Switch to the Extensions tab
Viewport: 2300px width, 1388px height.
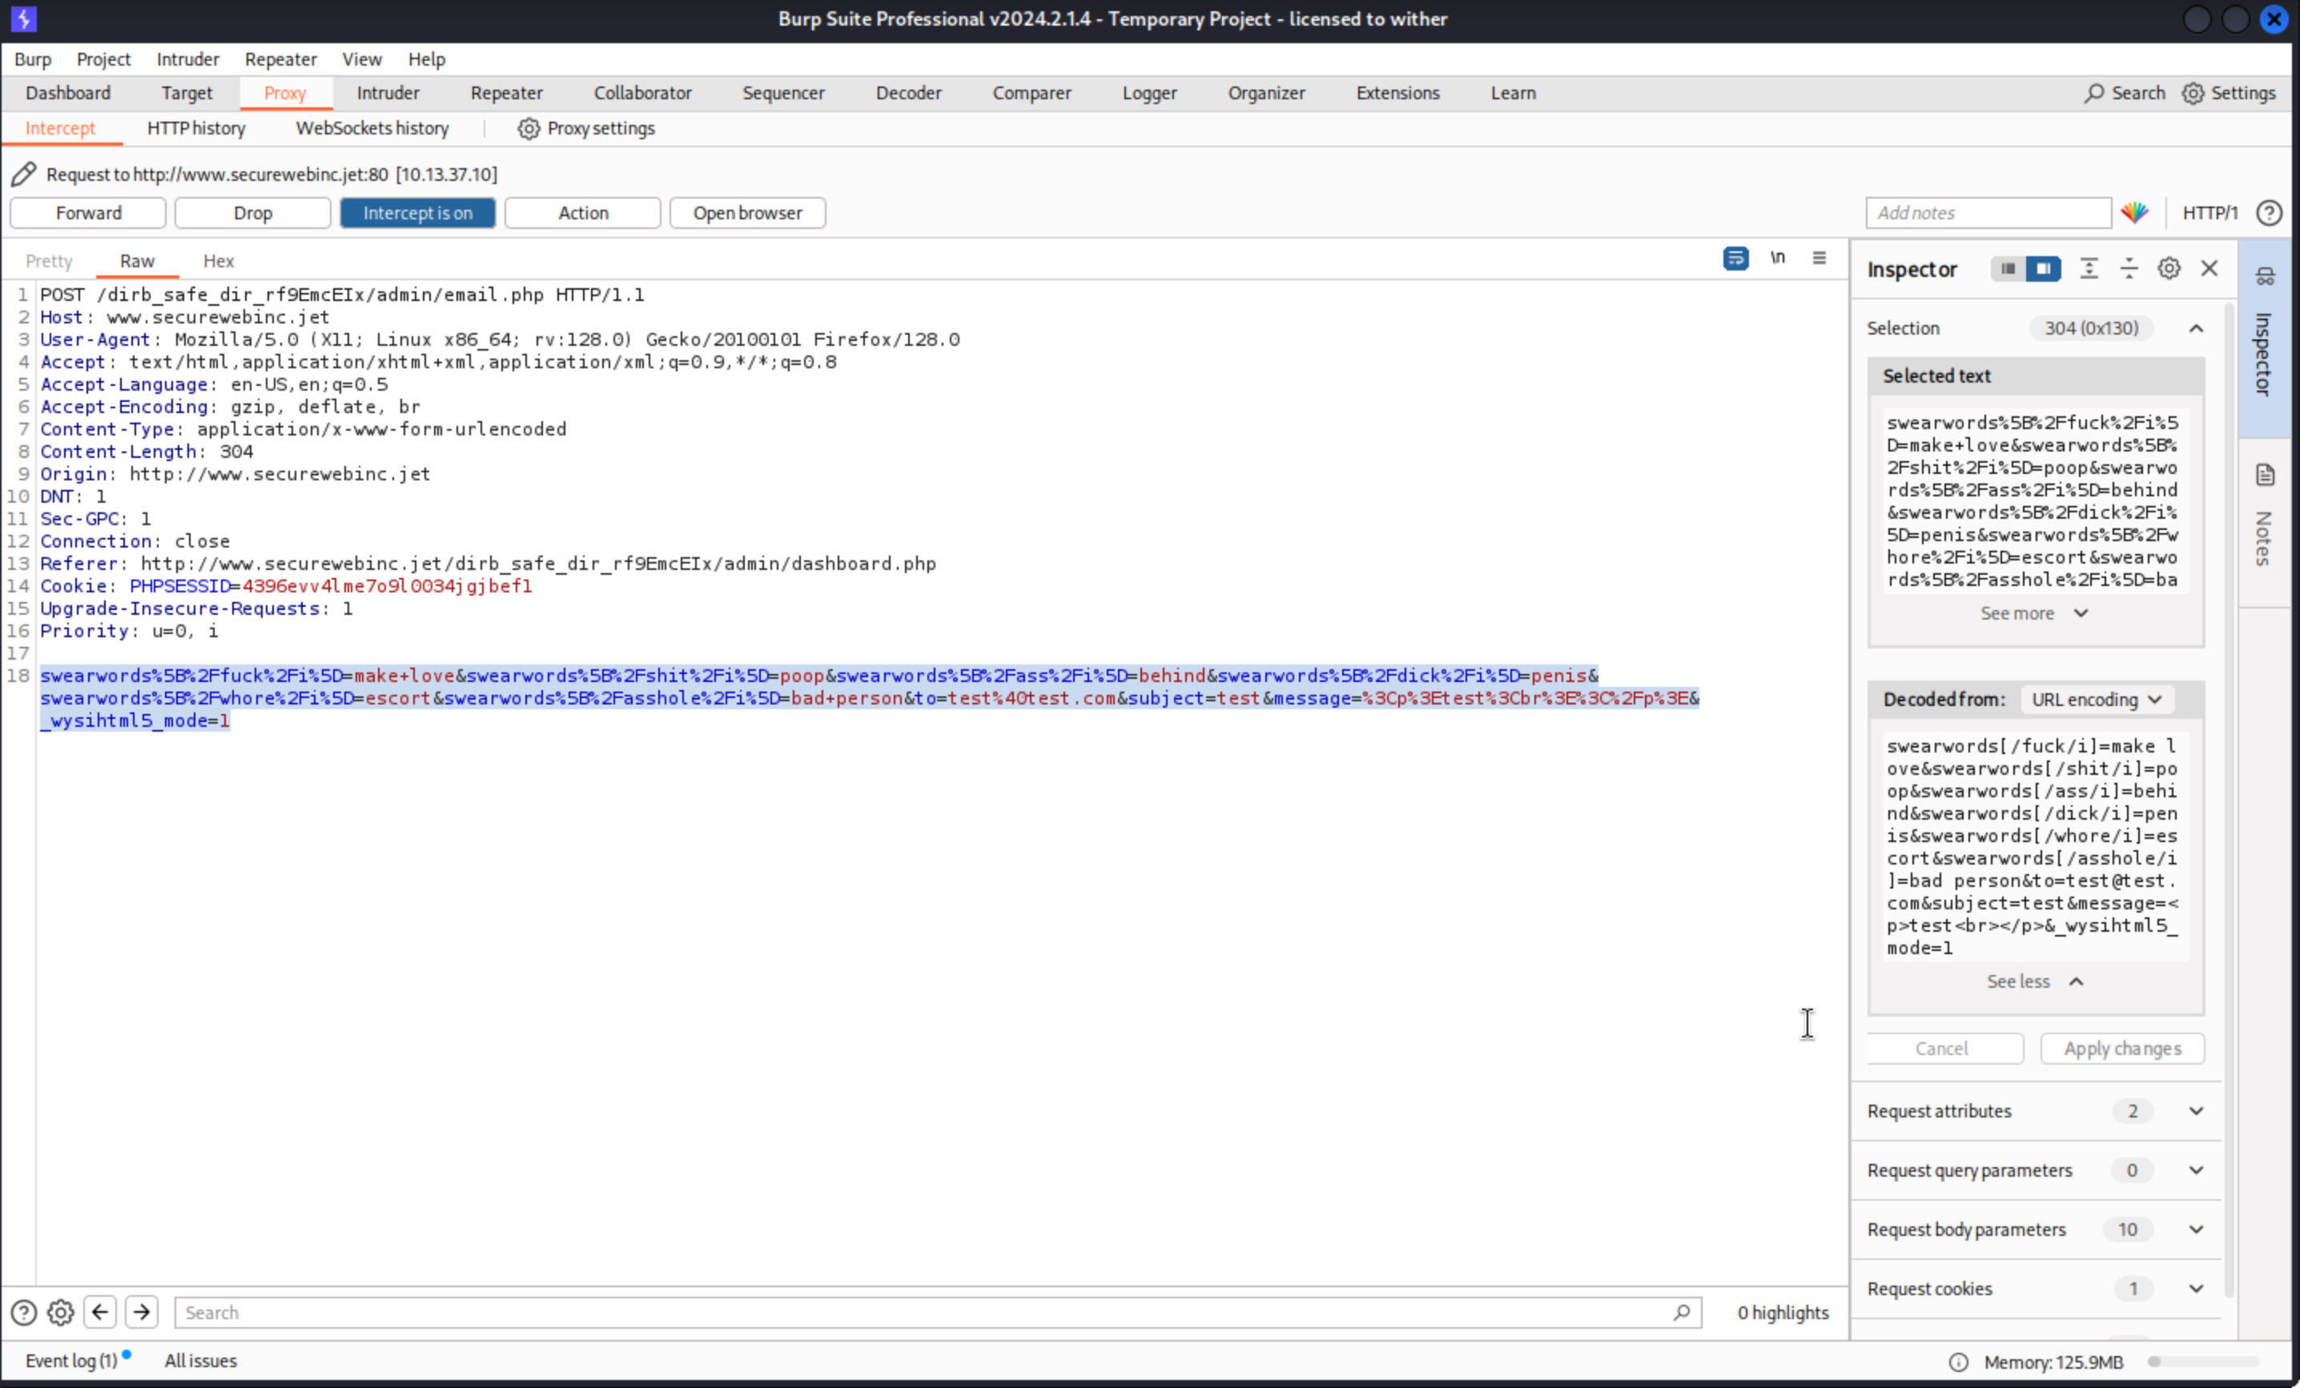click(1397, 94)
